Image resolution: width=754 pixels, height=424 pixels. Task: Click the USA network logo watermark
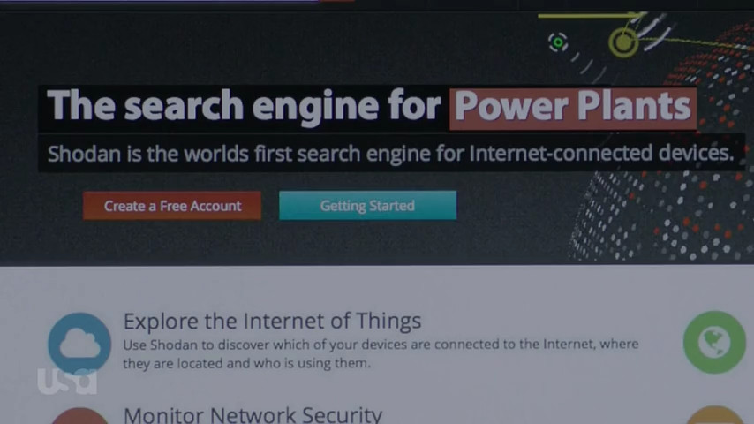coord(67,382)
